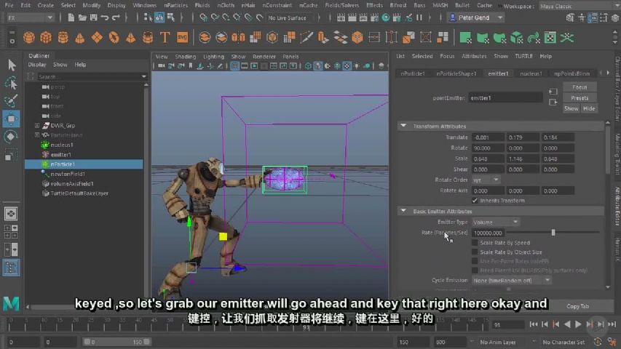The height and width of the screenshot is (349, 621).
Task: Click the Focus button
Action: click(580, 87)
